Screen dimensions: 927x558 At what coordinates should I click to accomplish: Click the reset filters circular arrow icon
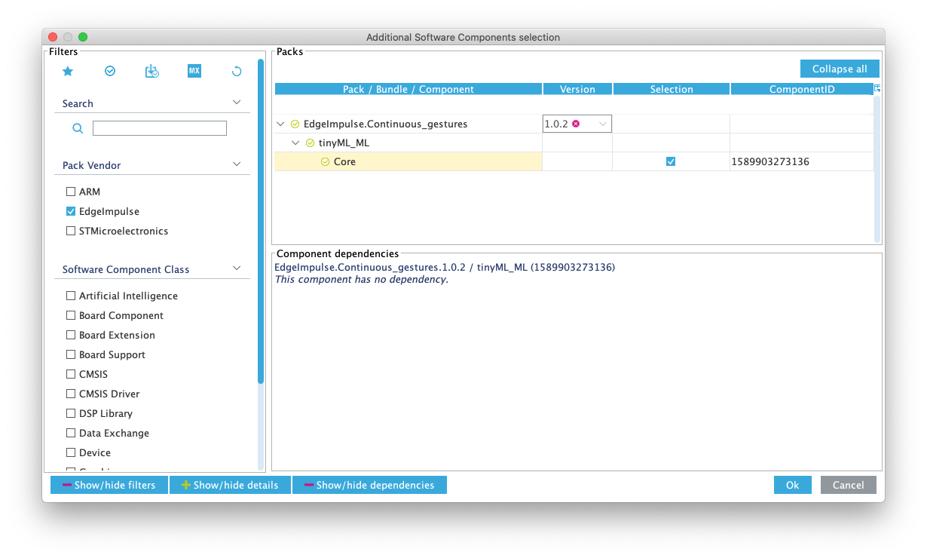(237, 71)
